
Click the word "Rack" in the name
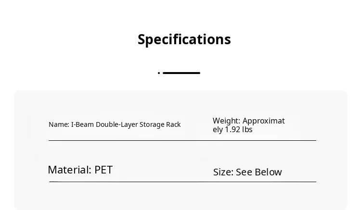(x=173, y=124)
